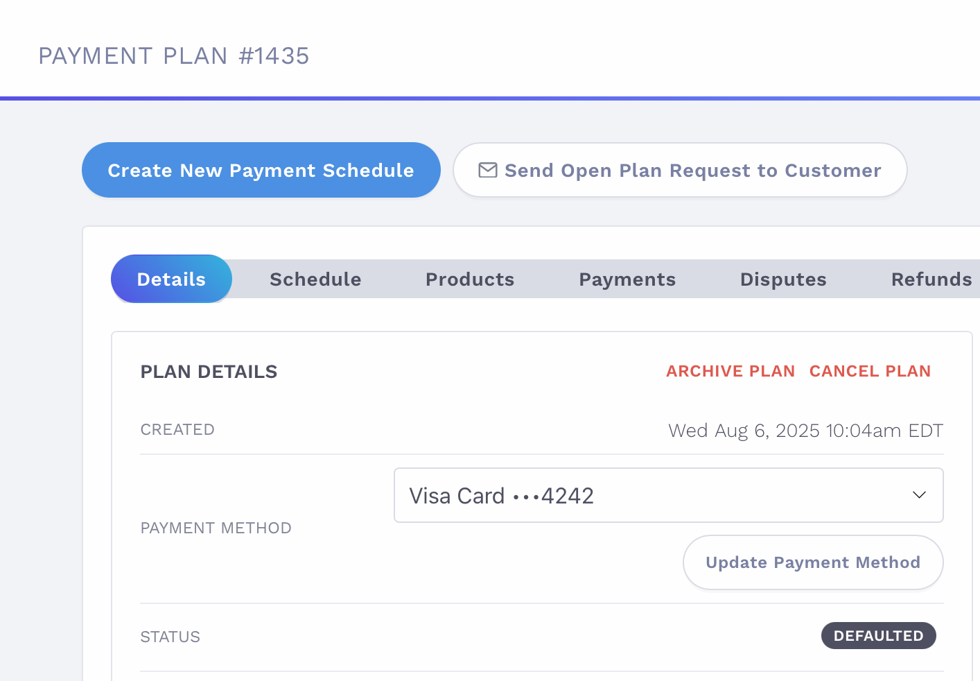Go to the Payments tab

point(627,279)
